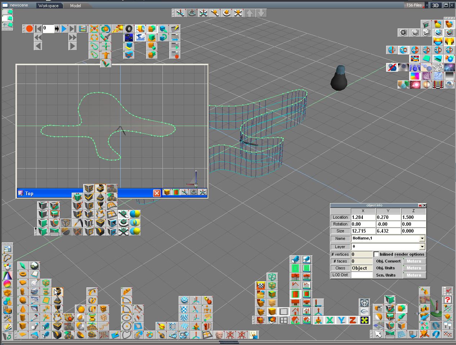This screenshot has height=345, width=456.
Task: Click the red Record animation button
Action: click(30, 29)
